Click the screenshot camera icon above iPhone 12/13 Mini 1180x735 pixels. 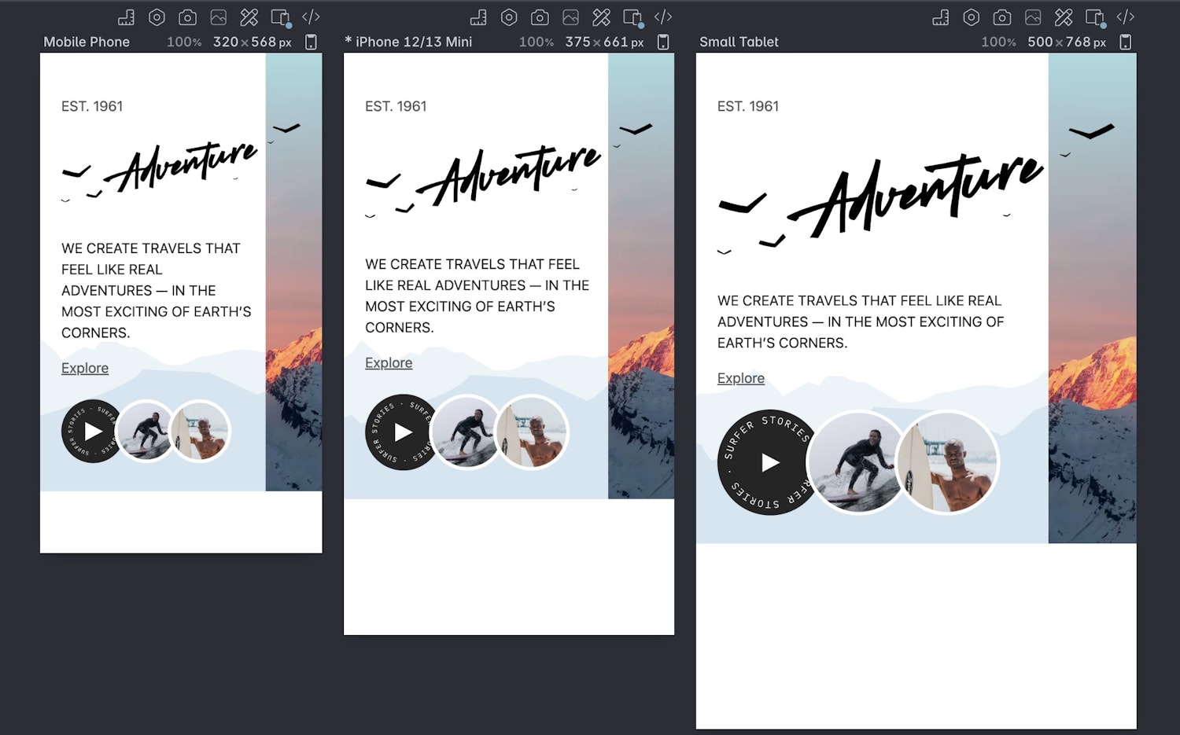(x=540, y=17)
